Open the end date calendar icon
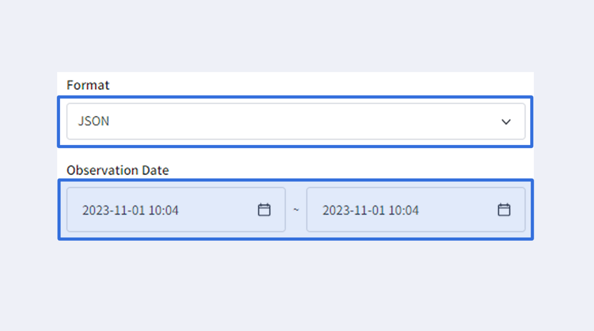This screenshot has height=331, width=594. [504, 210]
